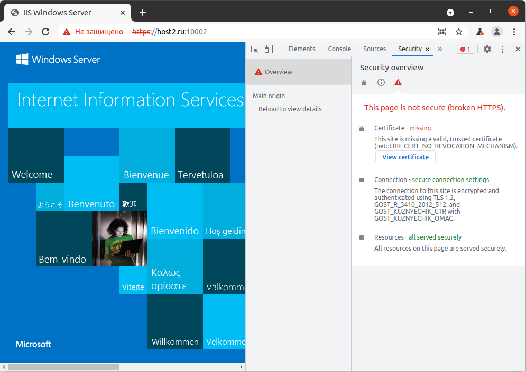Click the red error count badge
Image resolution: width=526 pixels, height=372 pixels.
[465, 49]
